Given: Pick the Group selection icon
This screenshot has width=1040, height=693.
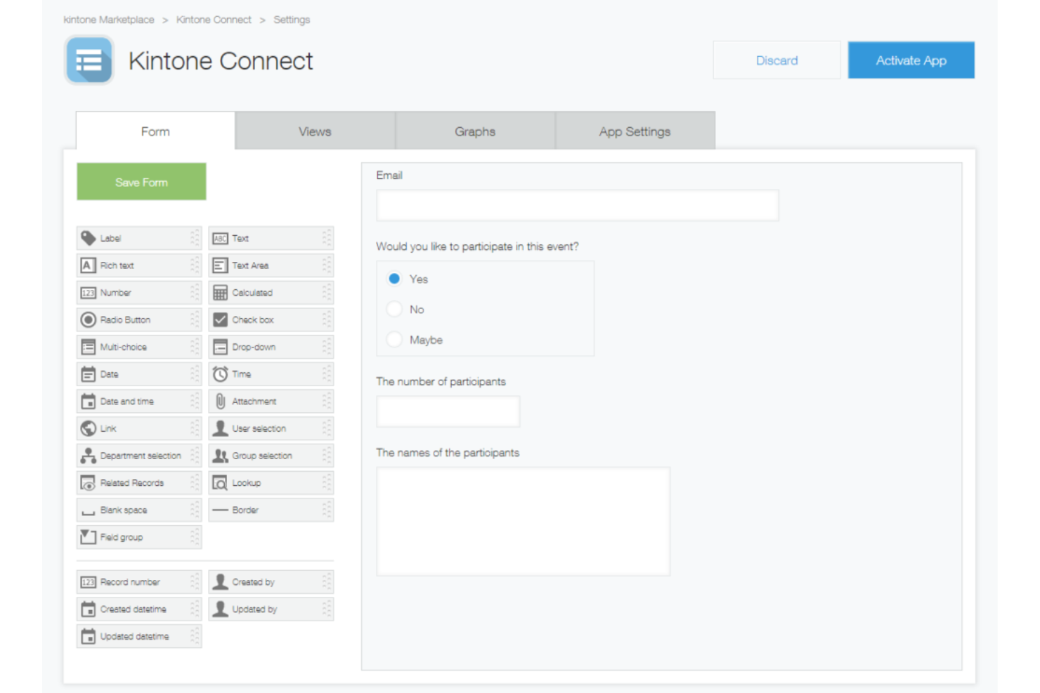Looking at the screenshot, I should (220, 456).
